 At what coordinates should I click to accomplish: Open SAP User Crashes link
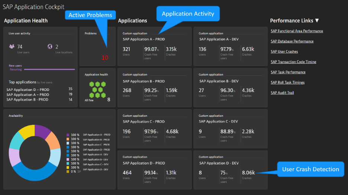284,52
